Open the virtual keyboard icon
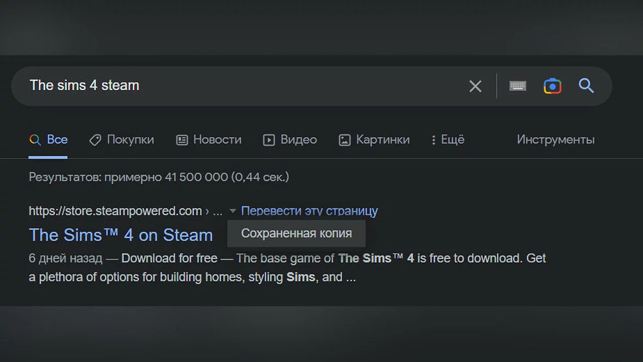Image resolution: width=643 pixels, height=362 pixels. pyautogui.click(x=518, y=86)
